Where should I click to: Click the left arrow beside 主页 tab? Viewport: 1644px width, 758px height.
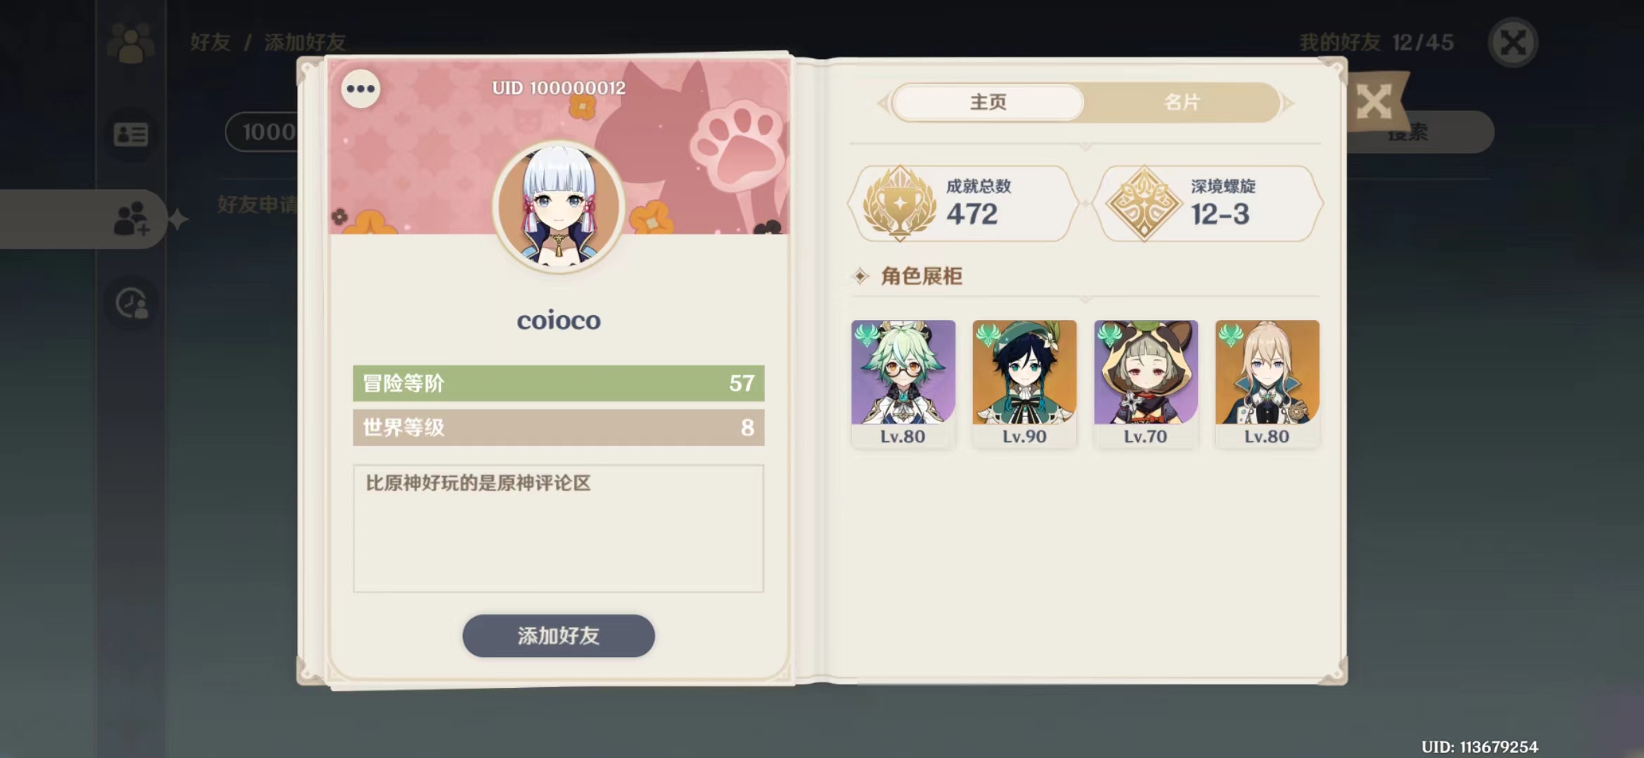pos(884,103)
